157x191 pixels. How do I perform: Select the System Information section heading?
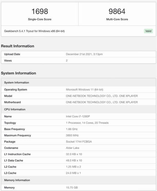18,73
